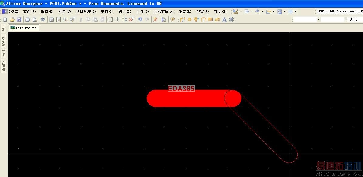The width and height of the screenshot is (363, 177).
Task: Place a text string
Action: pos(224,19)
